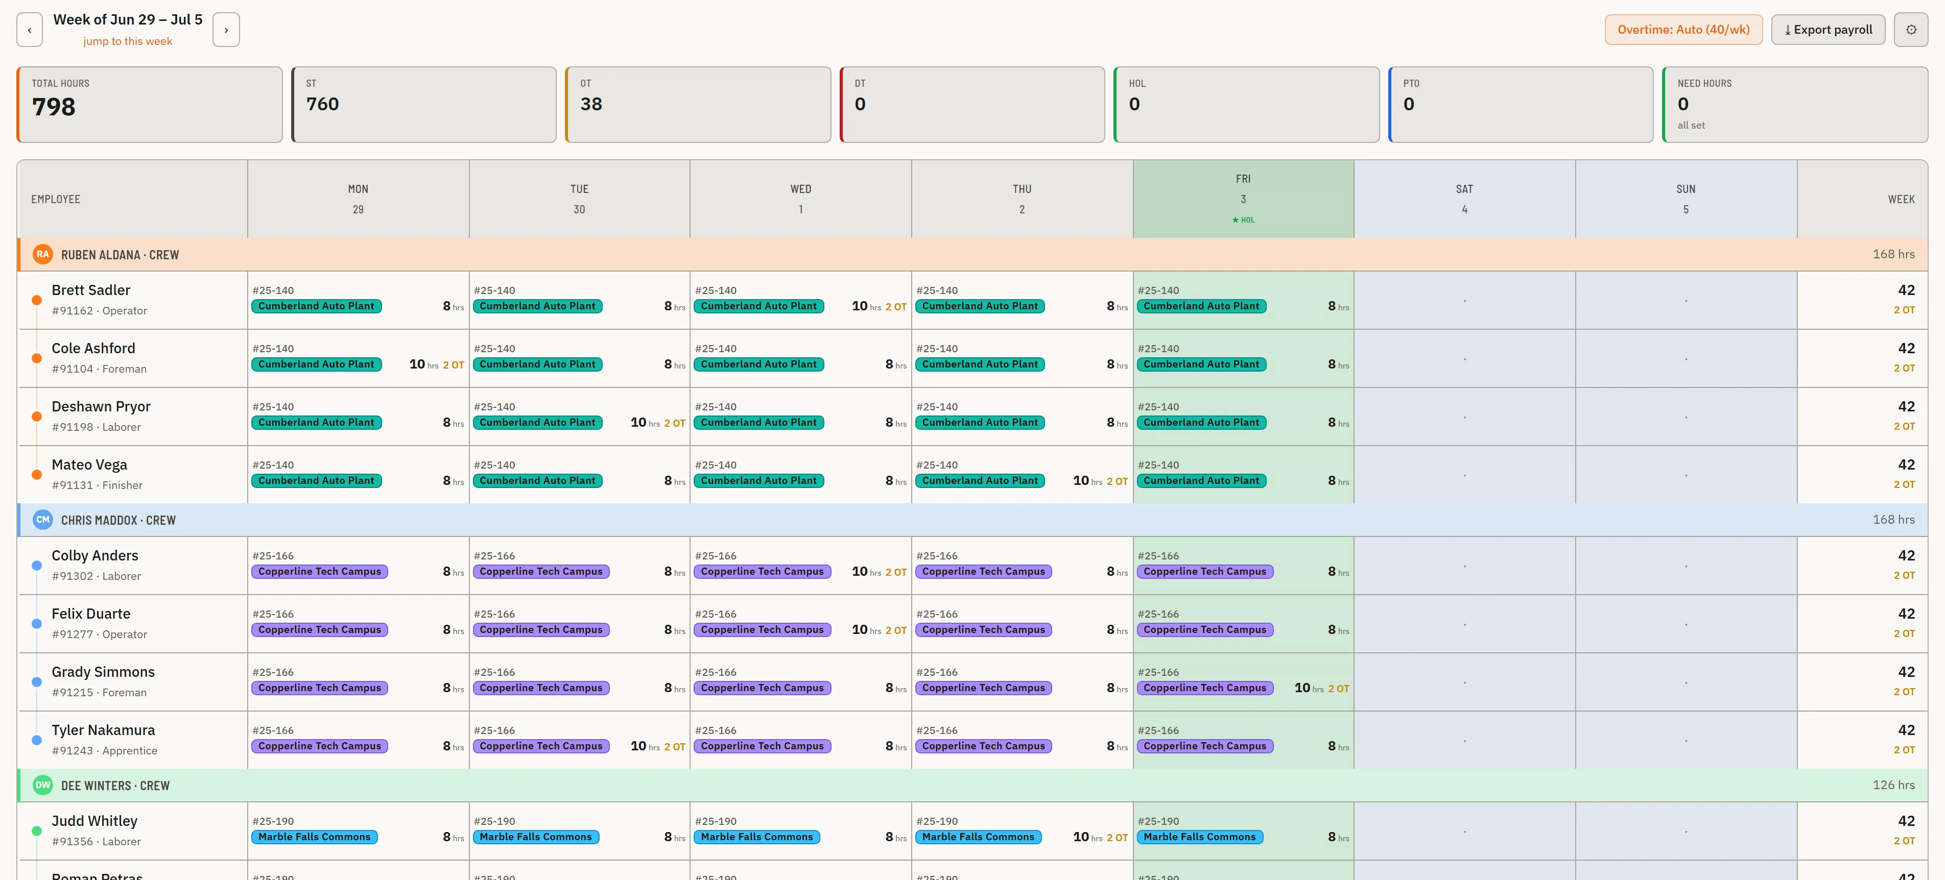Click #25-166 job number in Felix Duarte's Tuesday cell
The width and height of the screenshot is (1945, 880).
(494, 615)
